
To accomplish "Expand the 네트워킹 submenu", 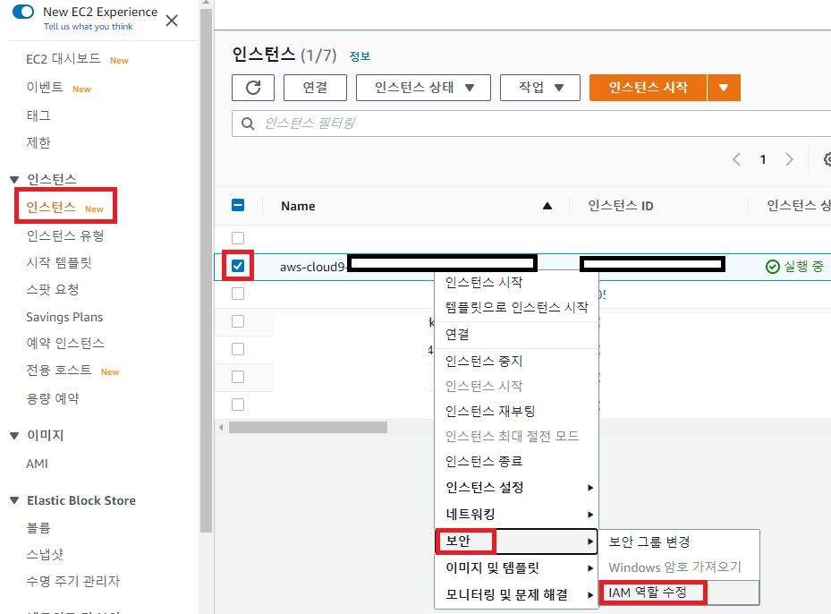I will point(517,515).
